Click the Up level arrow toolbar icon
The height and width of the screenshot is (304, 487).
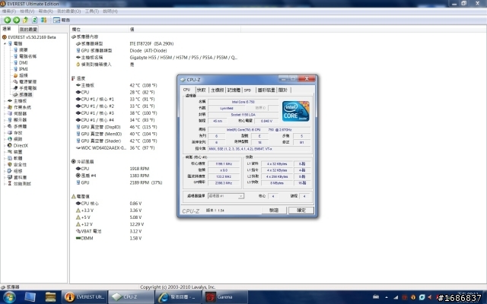(25, 21)
